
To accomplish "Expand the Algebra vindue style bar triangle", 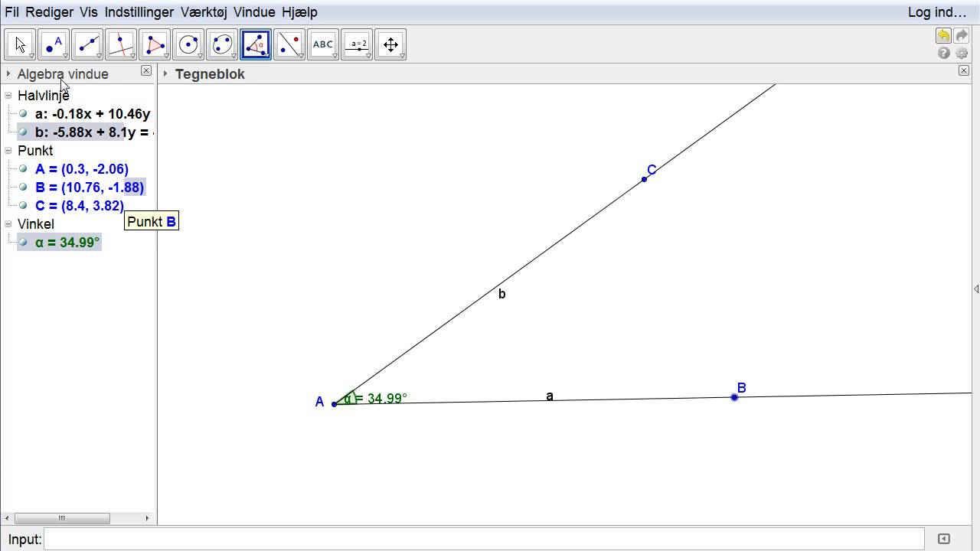I will click(8, 74).
